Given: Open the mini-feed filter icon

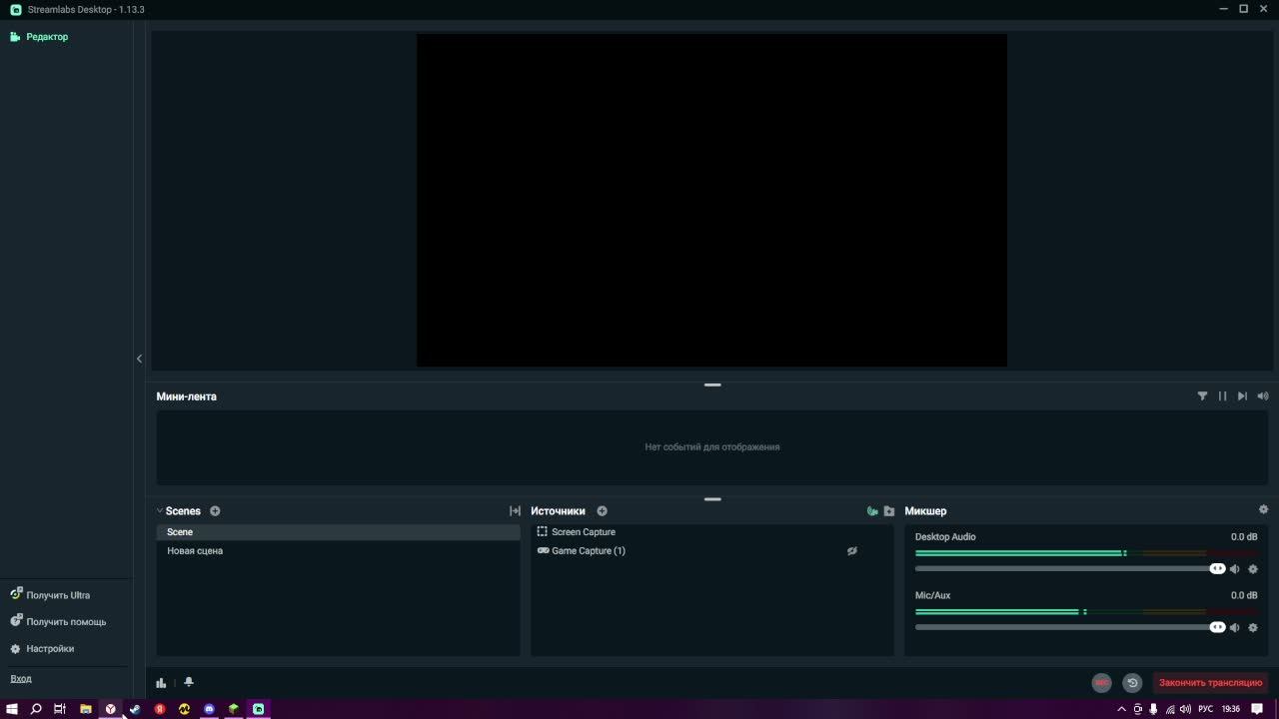Looking at the screenshot, I should tap(1202, 396).
